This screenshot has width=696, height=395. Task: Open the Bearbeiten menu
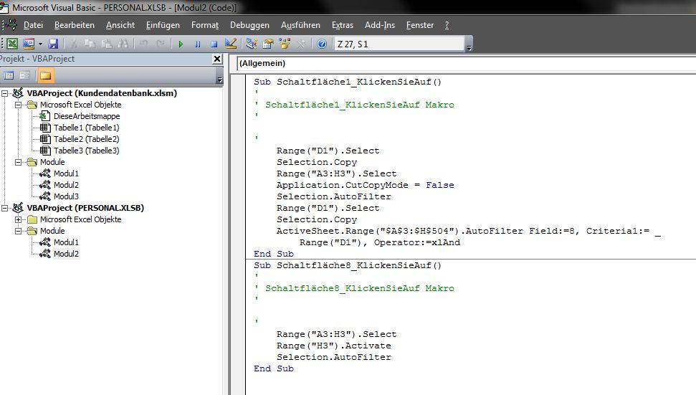click(74, 25)
